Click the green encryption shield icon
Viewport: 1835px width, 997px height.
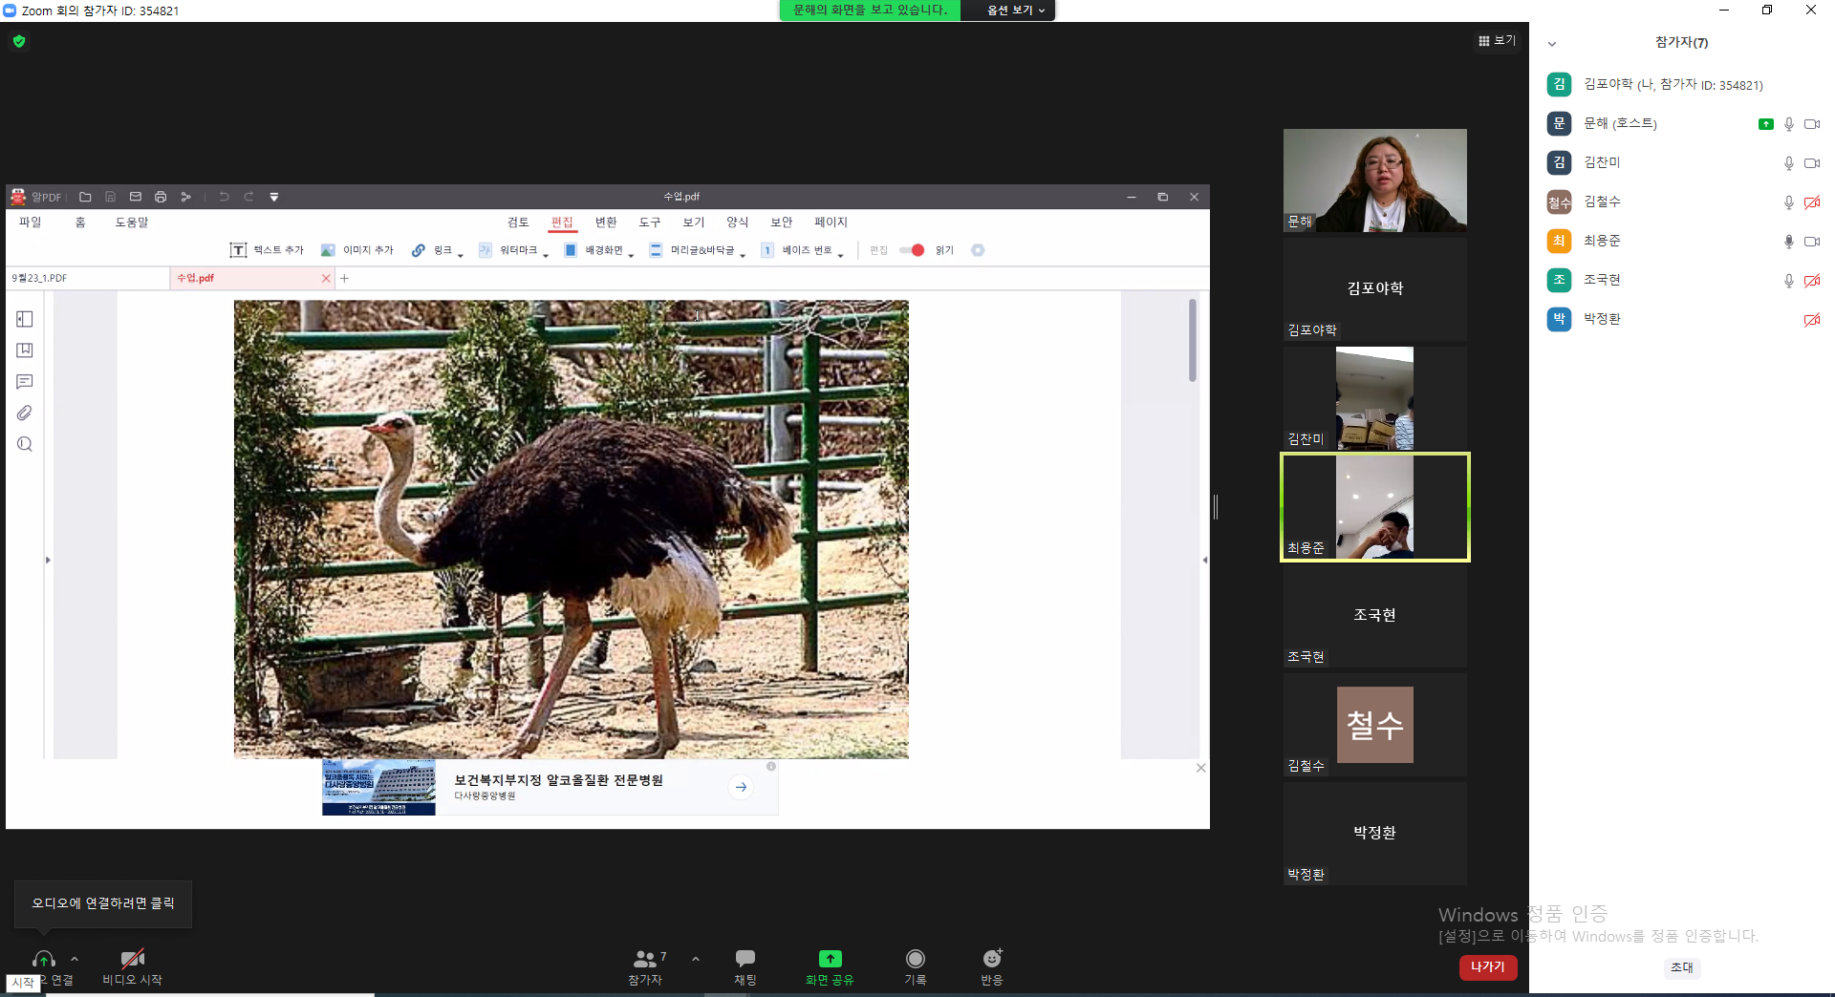coord(19,41)
